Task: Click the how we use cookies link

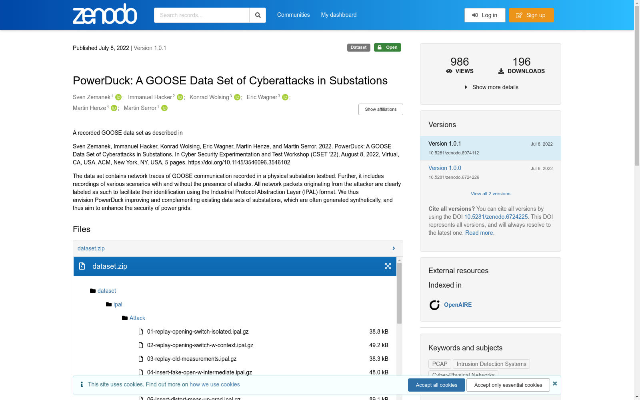Action: (x=215, y=384)
